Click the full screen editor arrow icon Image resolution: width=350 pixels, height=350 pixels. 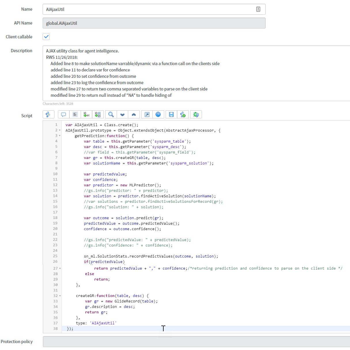[x=147, y=114]
